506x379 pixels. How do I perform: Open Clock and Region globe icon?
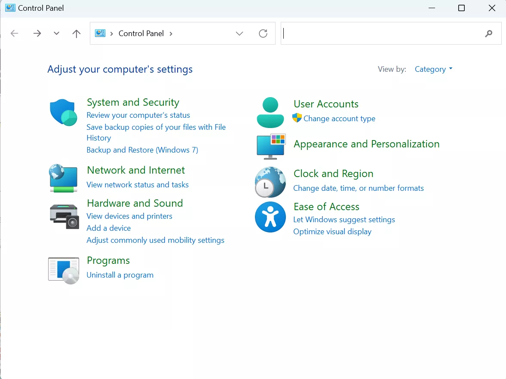point(270,182)
